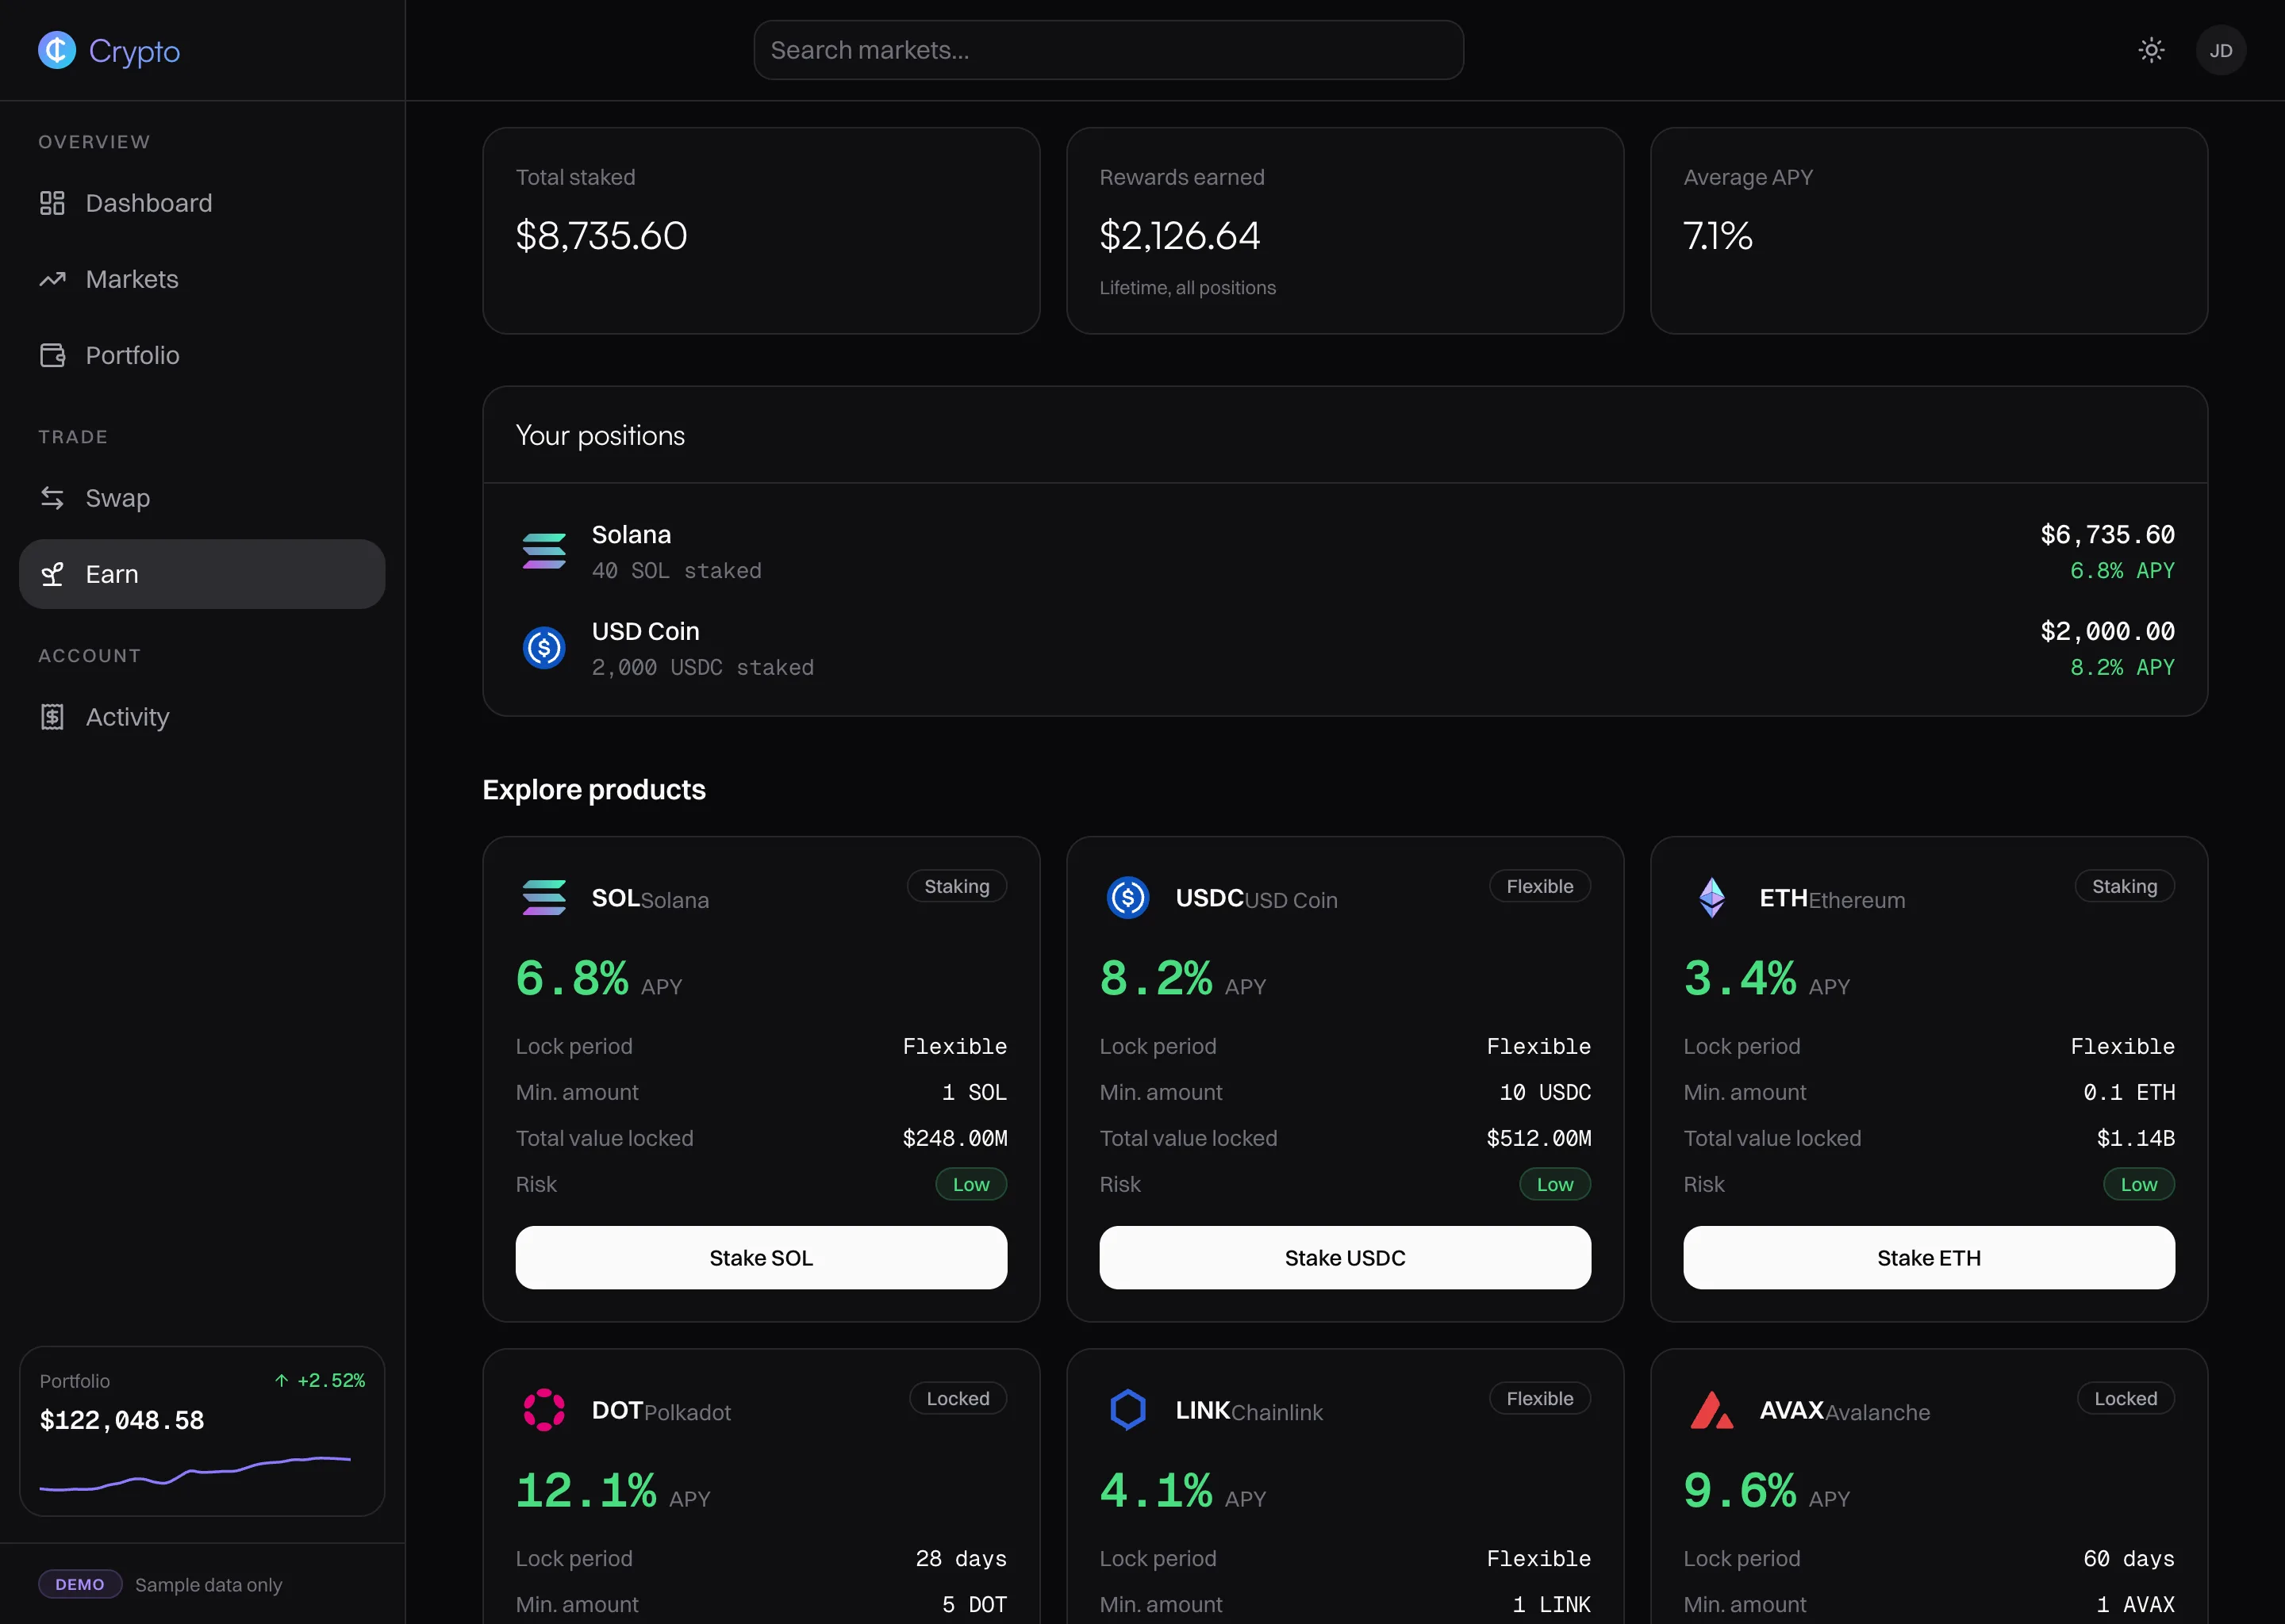2285x1624 pixels.
Task: Click the Ethereum diamond icon
Action: [1711, 897]
